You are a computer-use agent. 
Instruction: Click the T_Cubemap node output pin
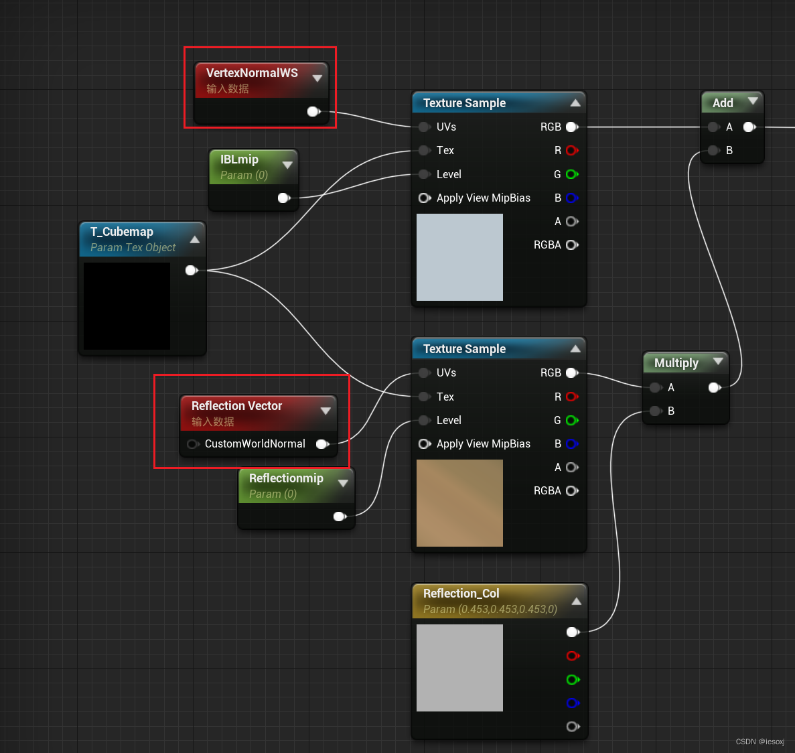click(x=191, y=270)
